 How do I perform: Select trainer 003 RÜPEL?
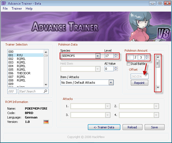26,62
